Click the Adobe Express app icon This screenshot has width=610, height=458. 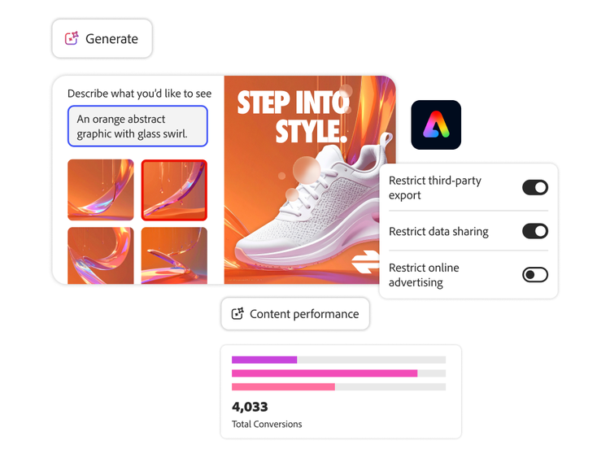pos(436,124)
